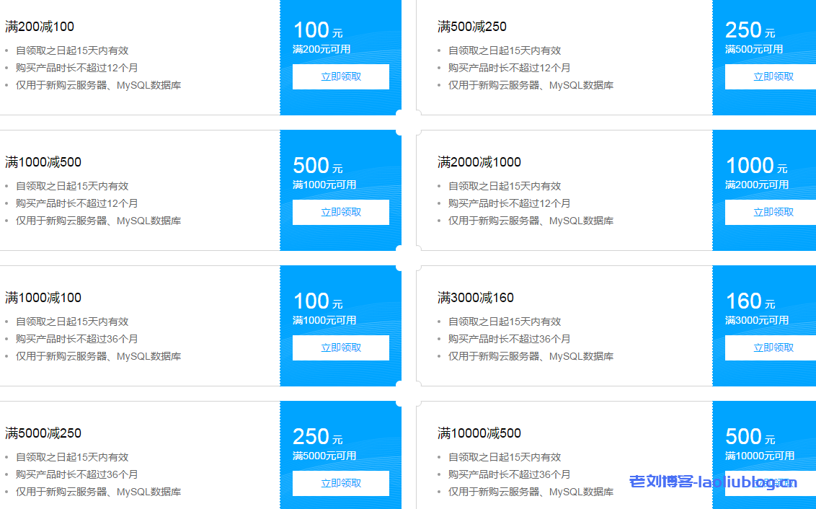Select the 满2000减1000 coupon title
The width and height of the screenshot is (816, 509).
479,162
